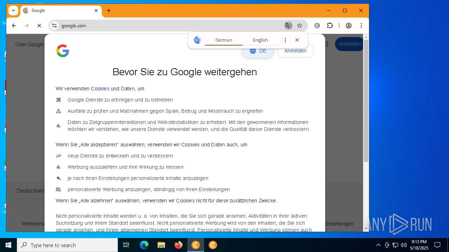
Task: Open Task View on the taskbar
Action: [x=126, y=245]
